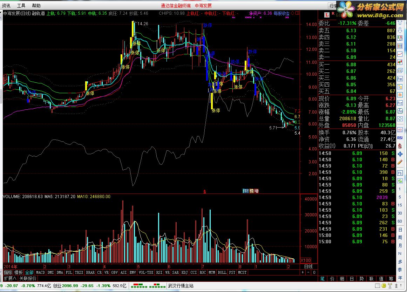Viewport: 407px width, 292px height.
Task: Select the 指标 tab
Action: 8,272
